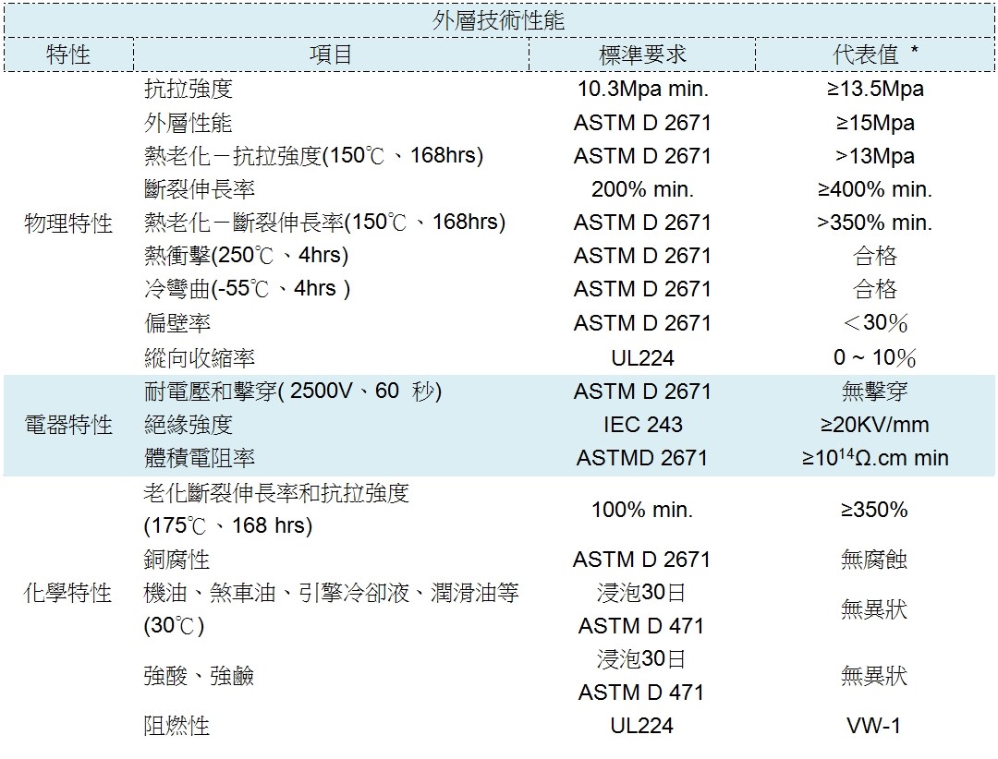Click the 偏壁率 row label

point(177,323)
